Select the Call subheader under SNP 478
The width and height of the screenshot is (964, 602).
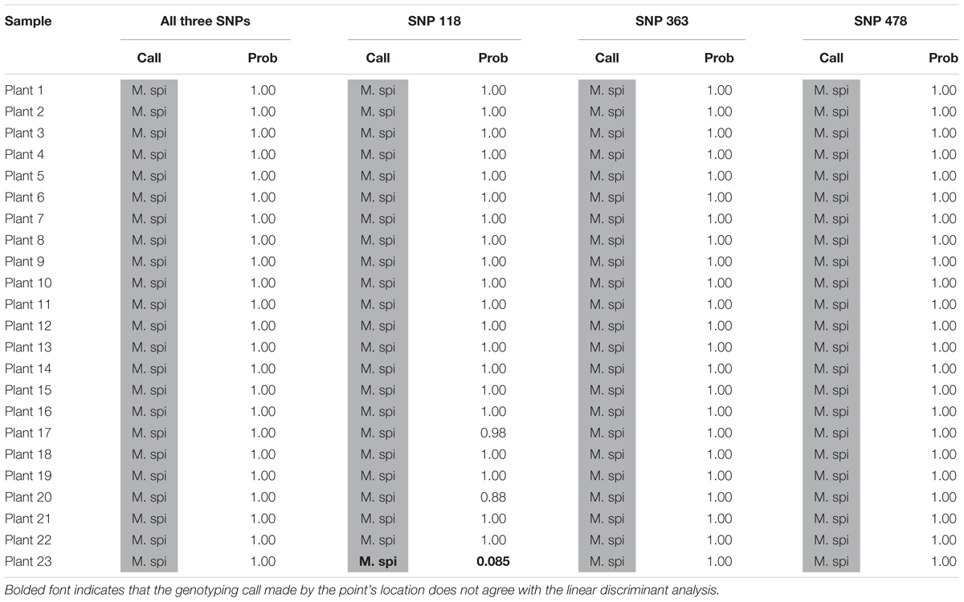pos(831,58)
